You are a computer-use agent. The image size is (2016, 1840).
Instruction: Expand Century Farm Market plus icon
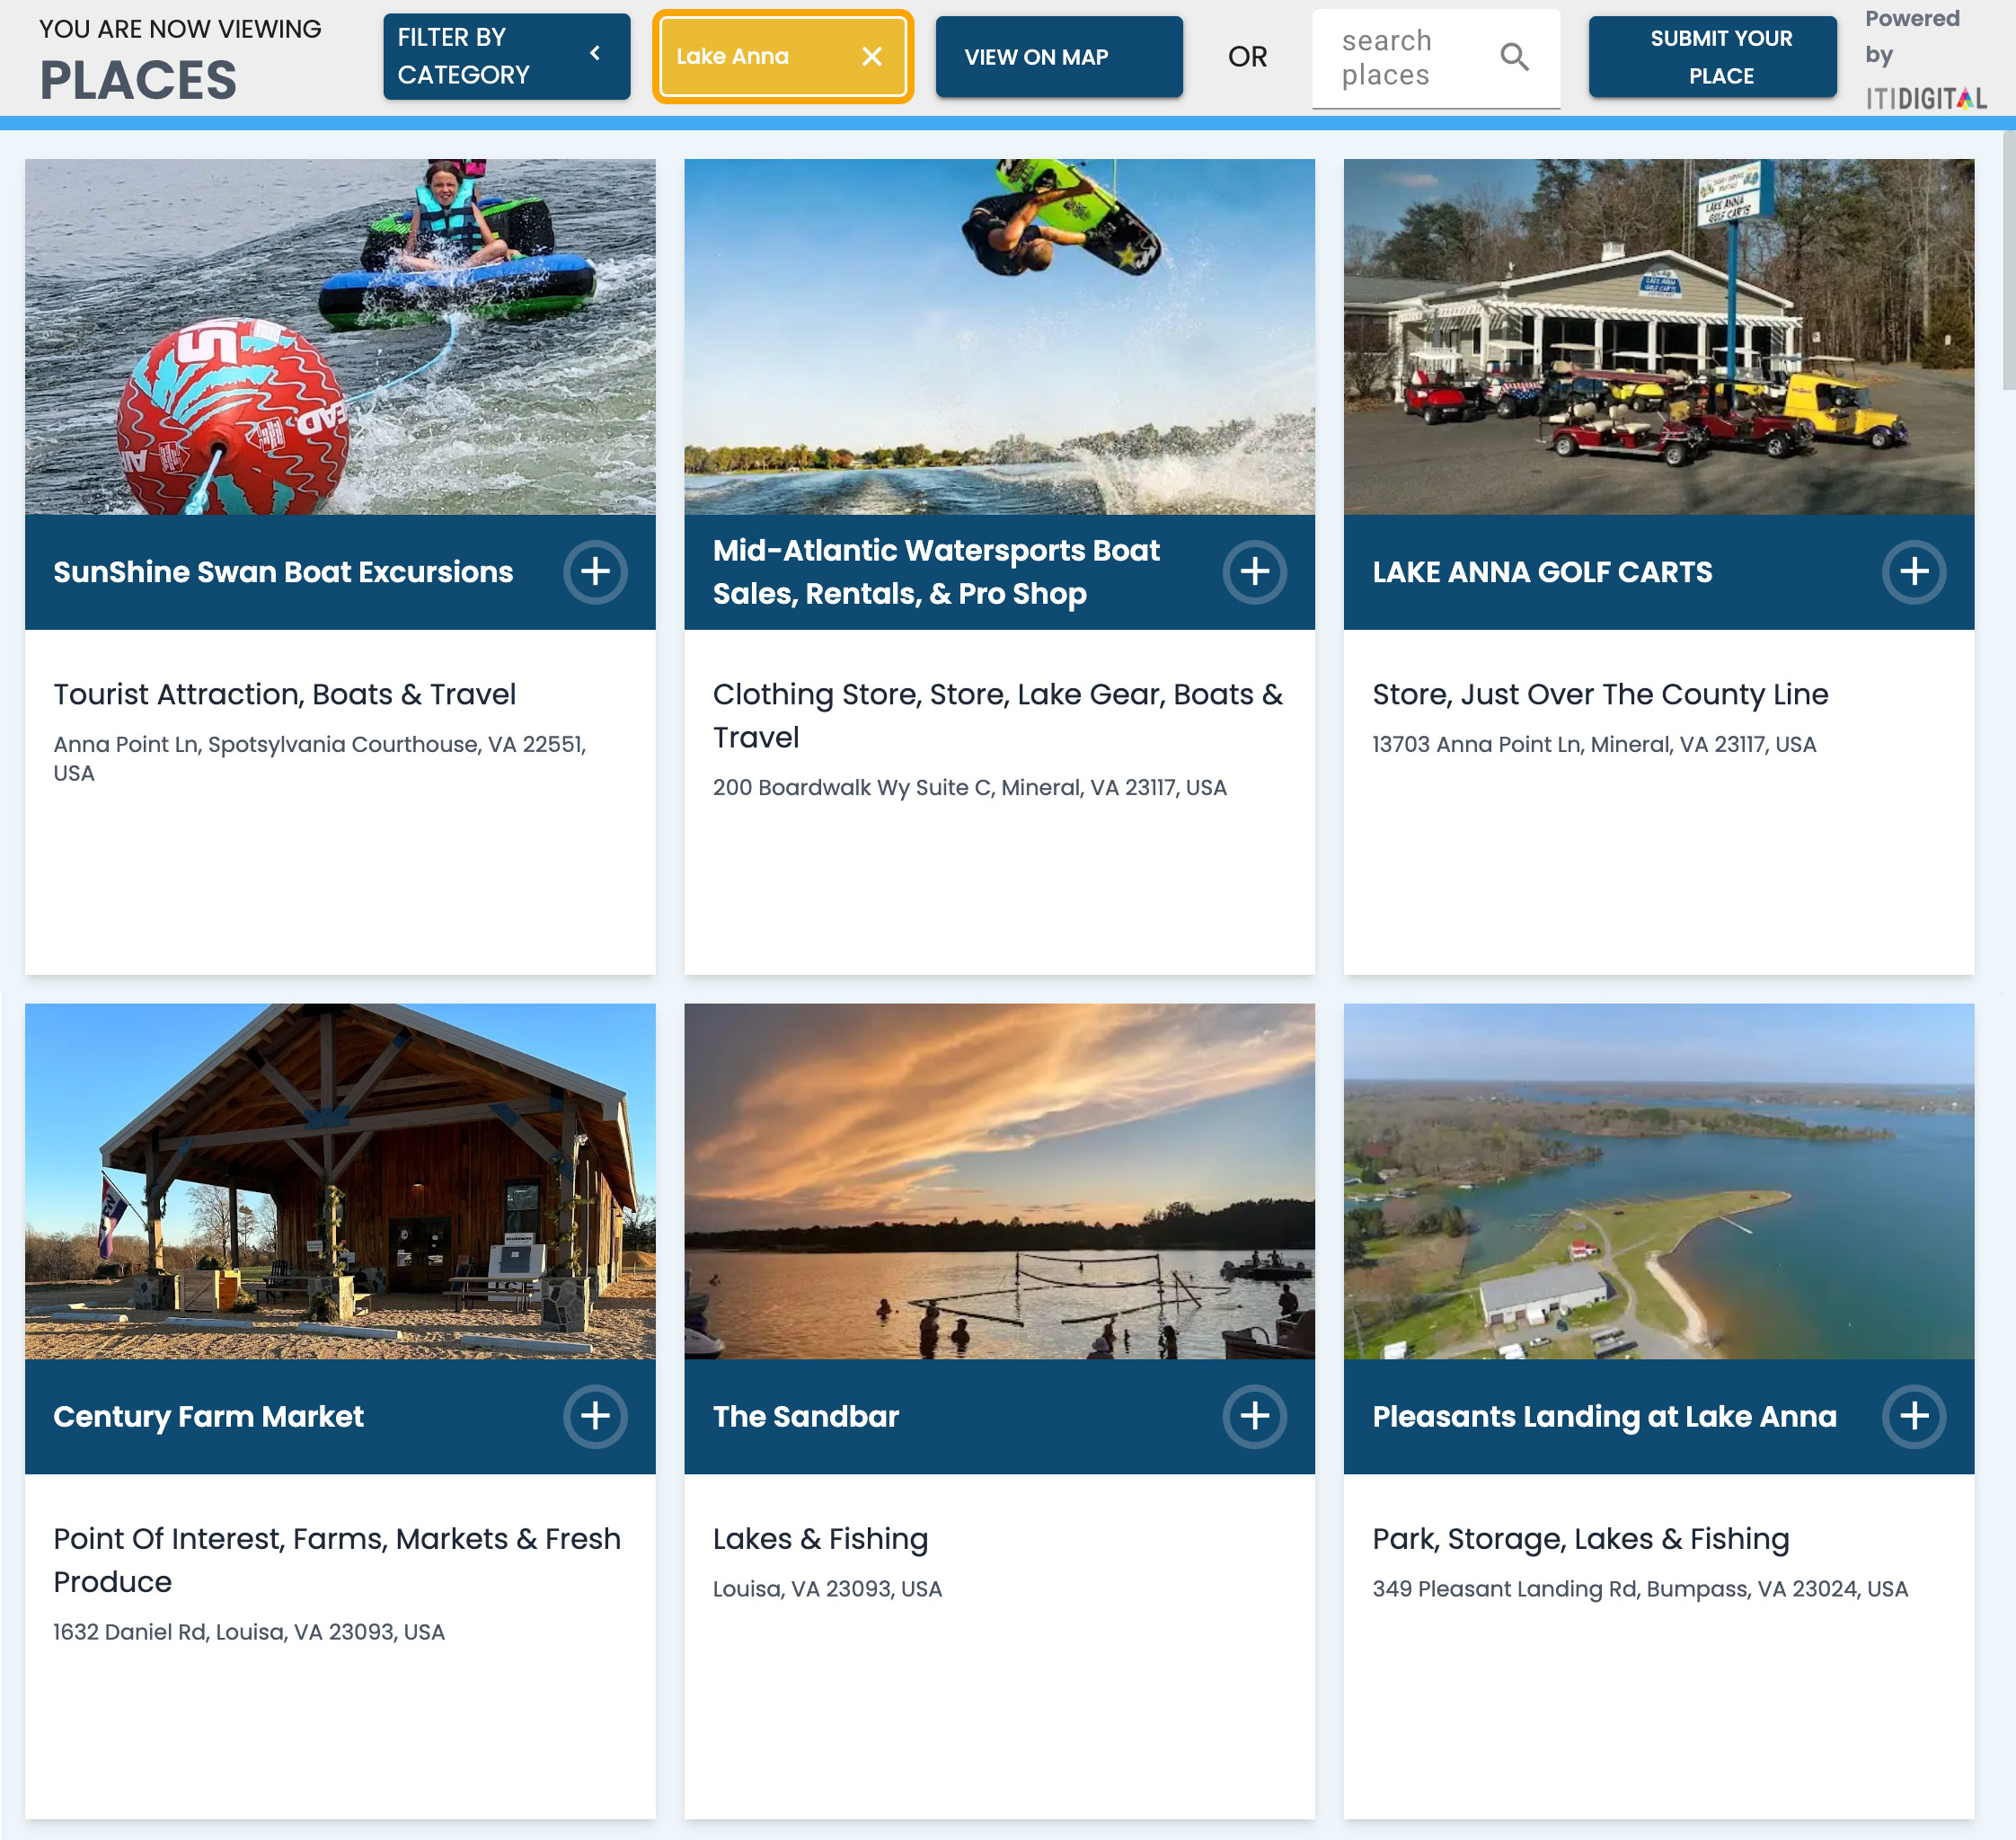[x=595, y=1416]
